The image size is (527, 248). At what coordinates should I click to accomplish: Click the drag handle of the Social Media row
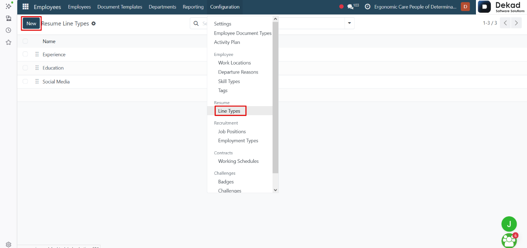click(37, 81)
